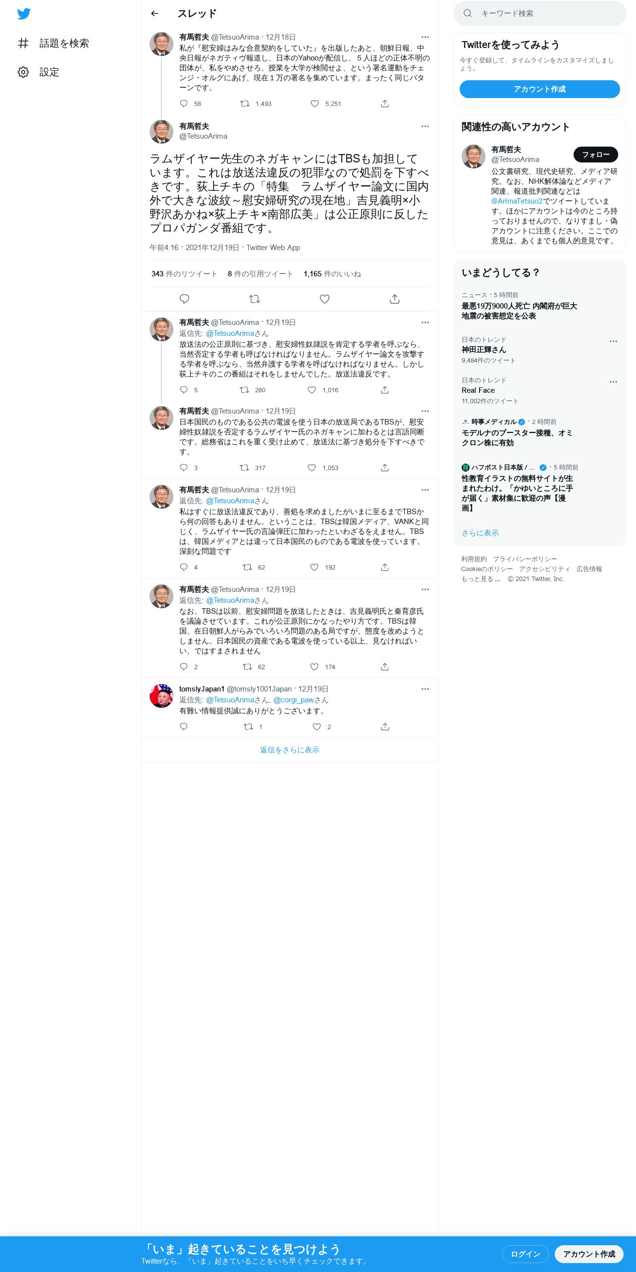This screenshot has height=1272, width=636.
Task: Open more options for 神田正輝さん trend
Action: [613, 341]
